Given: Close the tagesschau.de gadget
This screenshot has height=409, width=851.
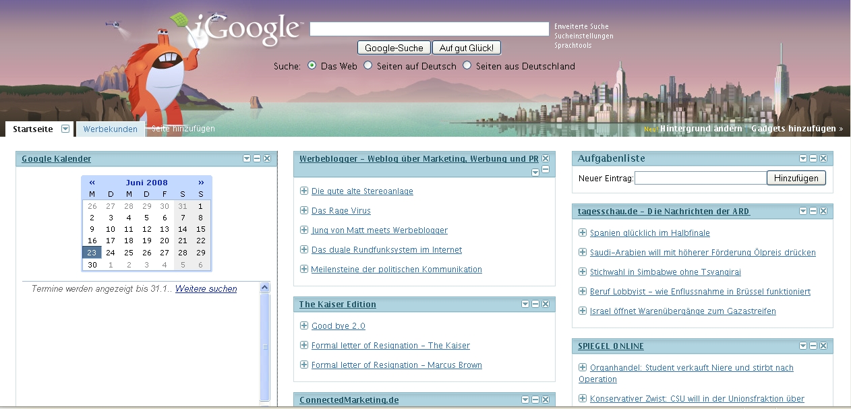Looking at the screenshot, I should [823, 211].
